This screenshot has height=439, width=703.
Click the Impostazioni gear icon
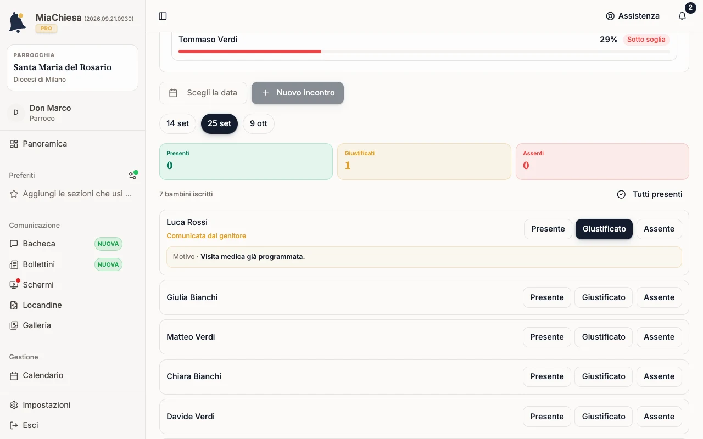(14, 405)
